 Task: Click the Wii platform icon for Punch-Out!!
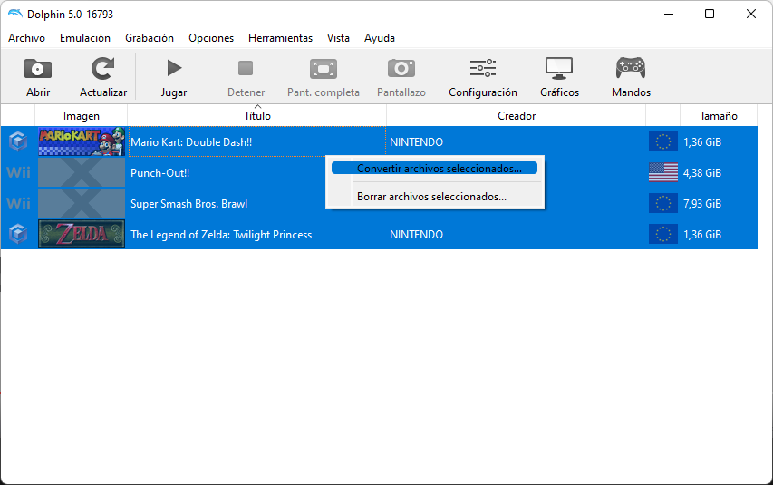pyautogui.click(x=18, y=172)
